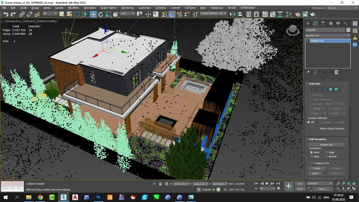
Task: Click the object color swatch beside Line3387
Action: point(348,30)
